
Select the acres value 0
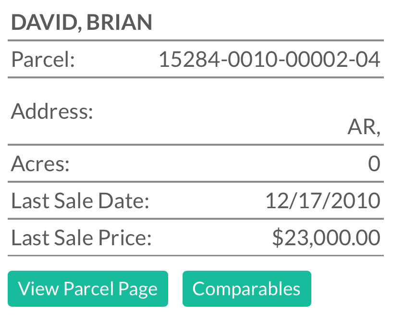click(x=374, y=164)
